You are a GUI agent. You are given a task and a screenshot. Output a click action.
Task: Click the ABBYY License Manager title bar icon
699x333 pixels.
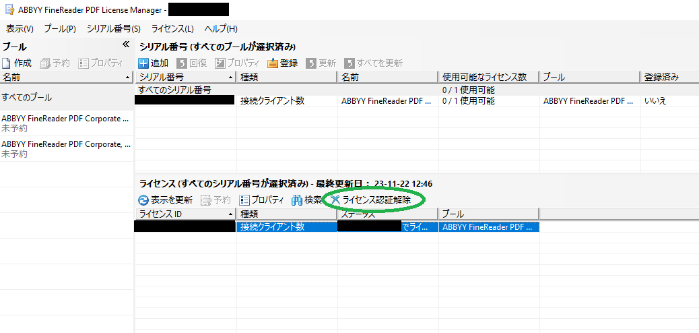[x=9, y=9]
